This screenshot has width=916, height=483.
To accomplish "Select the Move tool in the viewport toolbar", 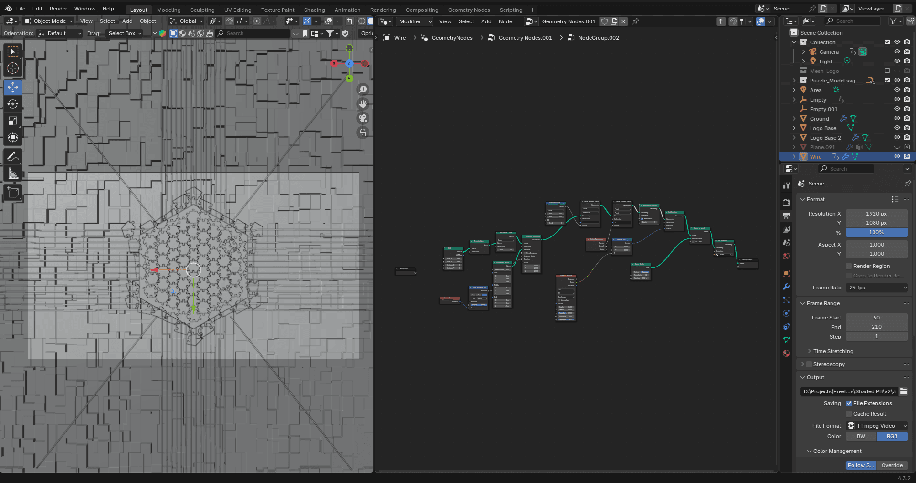I will [x=13, y=87].
